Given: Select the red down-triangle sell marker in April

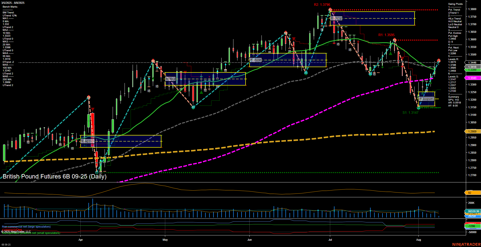Looking at the screenshot, I should click(93, 109).
